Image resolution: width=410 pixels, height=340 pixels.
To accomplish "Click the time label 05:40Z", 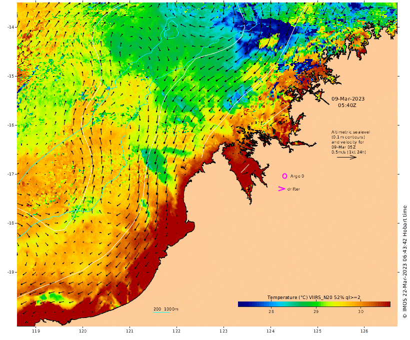I will [347, 105].
